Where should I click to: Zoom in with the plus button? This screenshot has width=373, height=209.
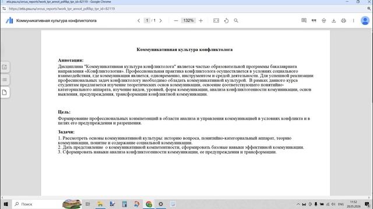(200, 21)
